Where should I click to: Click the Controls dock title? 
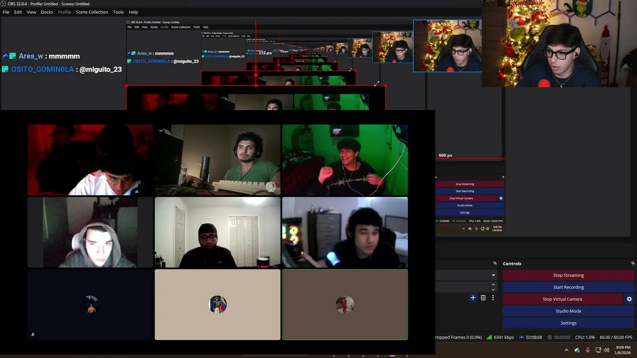512,264
